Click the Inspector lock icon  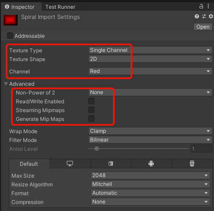pyautogui.click(x=201, y=6)
